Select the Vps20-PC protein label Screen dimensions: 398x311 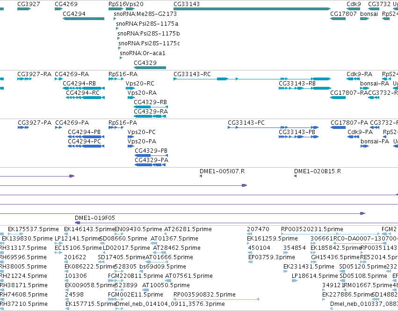(141, 132)
